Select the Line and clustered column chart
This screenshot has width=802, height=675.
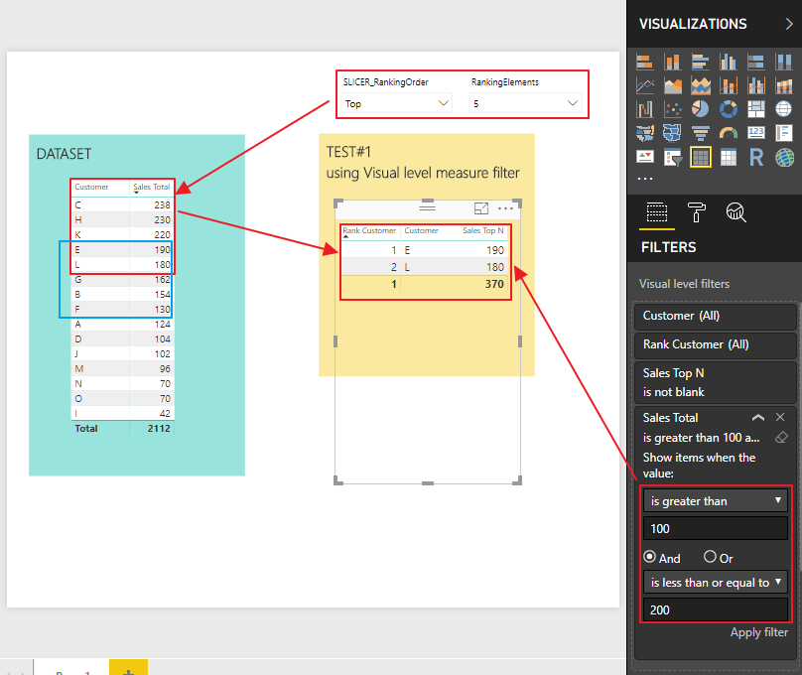pos(756,85)
